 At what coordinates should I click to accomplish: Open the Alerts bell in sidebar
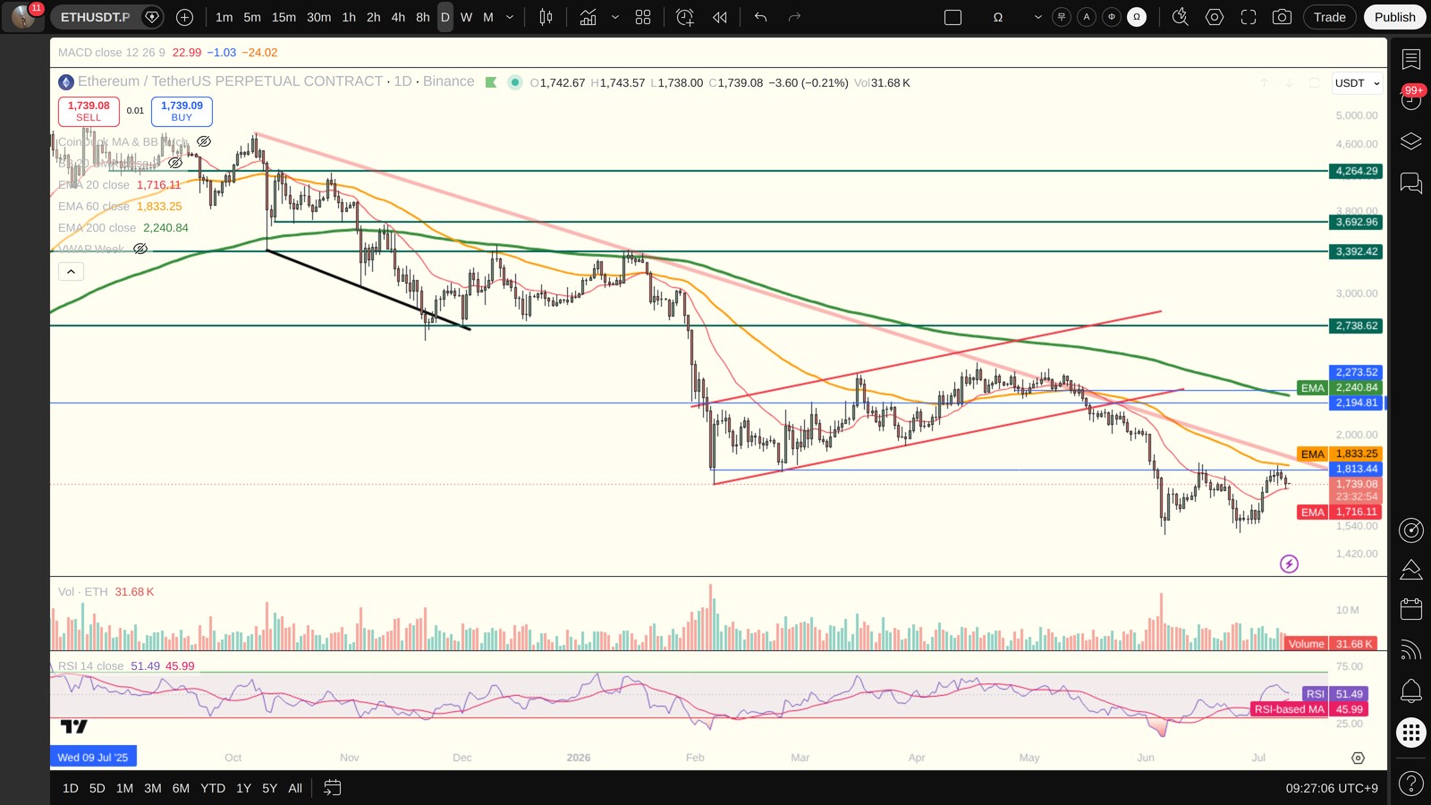coord(1411,691)
